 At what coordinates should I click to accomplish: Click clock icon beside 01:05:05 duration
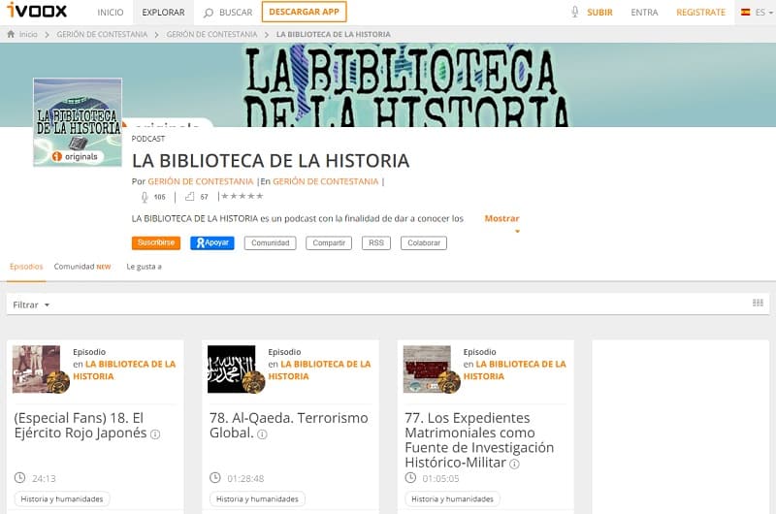(410, 478)
